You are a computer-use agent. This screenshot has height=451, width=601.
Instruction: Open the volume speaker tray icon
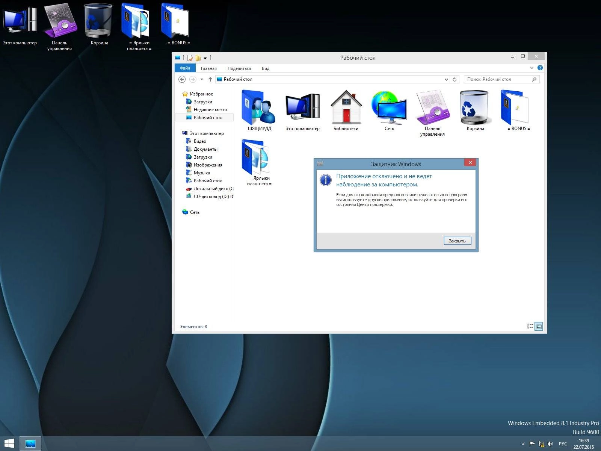(550, 444)
